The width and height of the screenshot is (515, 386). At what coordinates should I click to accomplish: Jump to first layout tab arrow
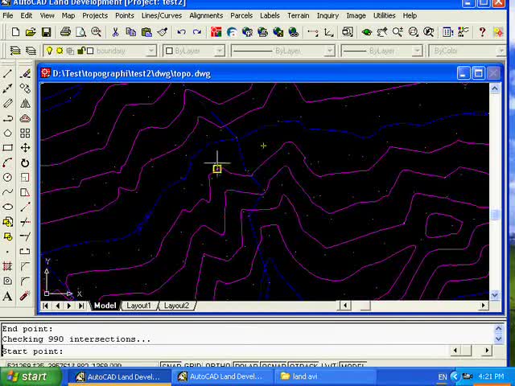(46, 306)
